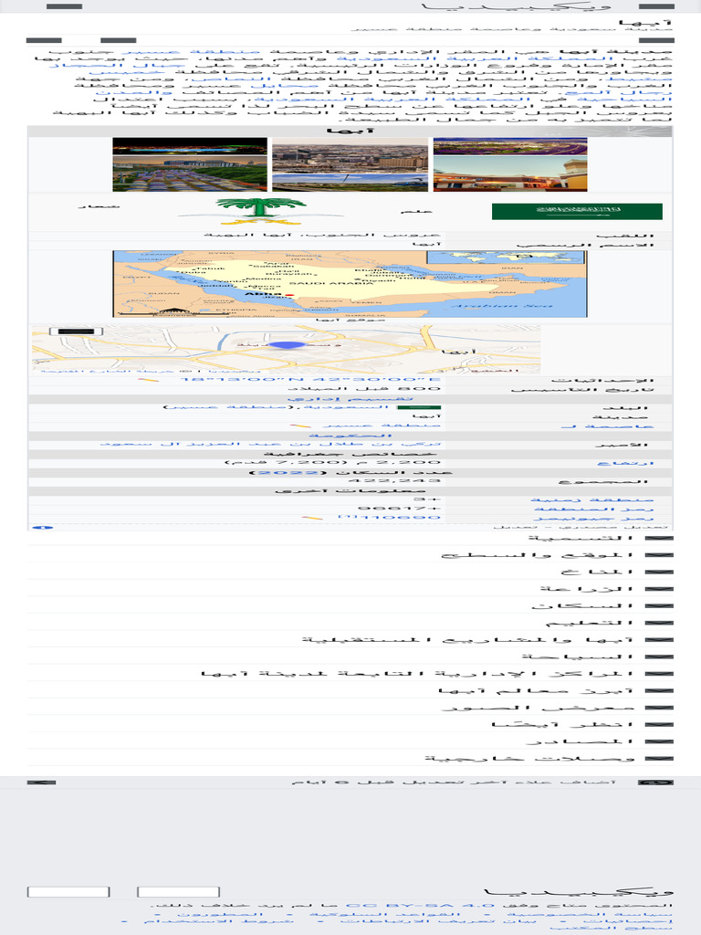Click the edit pencil icon below the title

coord(44,40)
